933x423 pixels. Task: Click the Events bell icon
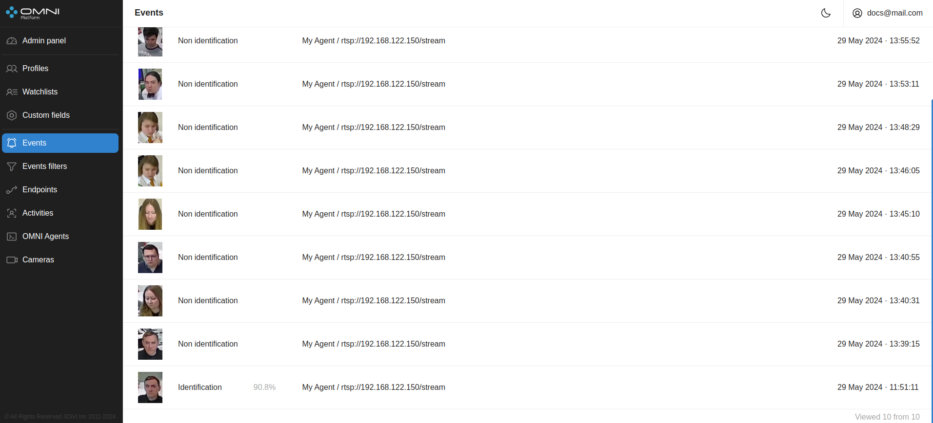(x=12, y=143)
